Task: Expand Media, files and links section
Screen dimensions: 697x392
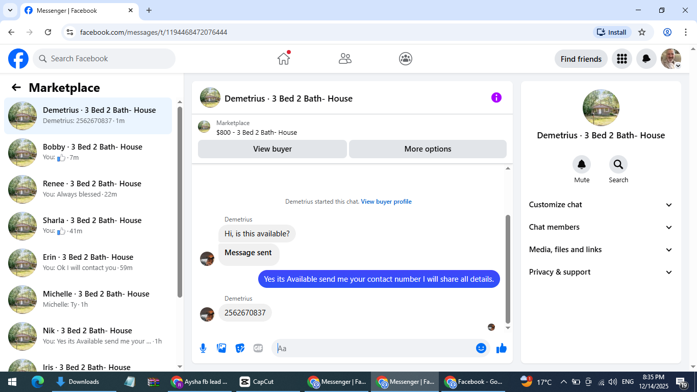Action: (x=601, y=250)
